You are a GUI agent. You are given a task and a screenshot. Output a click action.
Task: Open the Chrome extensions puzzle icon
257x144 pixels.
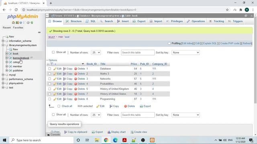click(x=241, y=10)
